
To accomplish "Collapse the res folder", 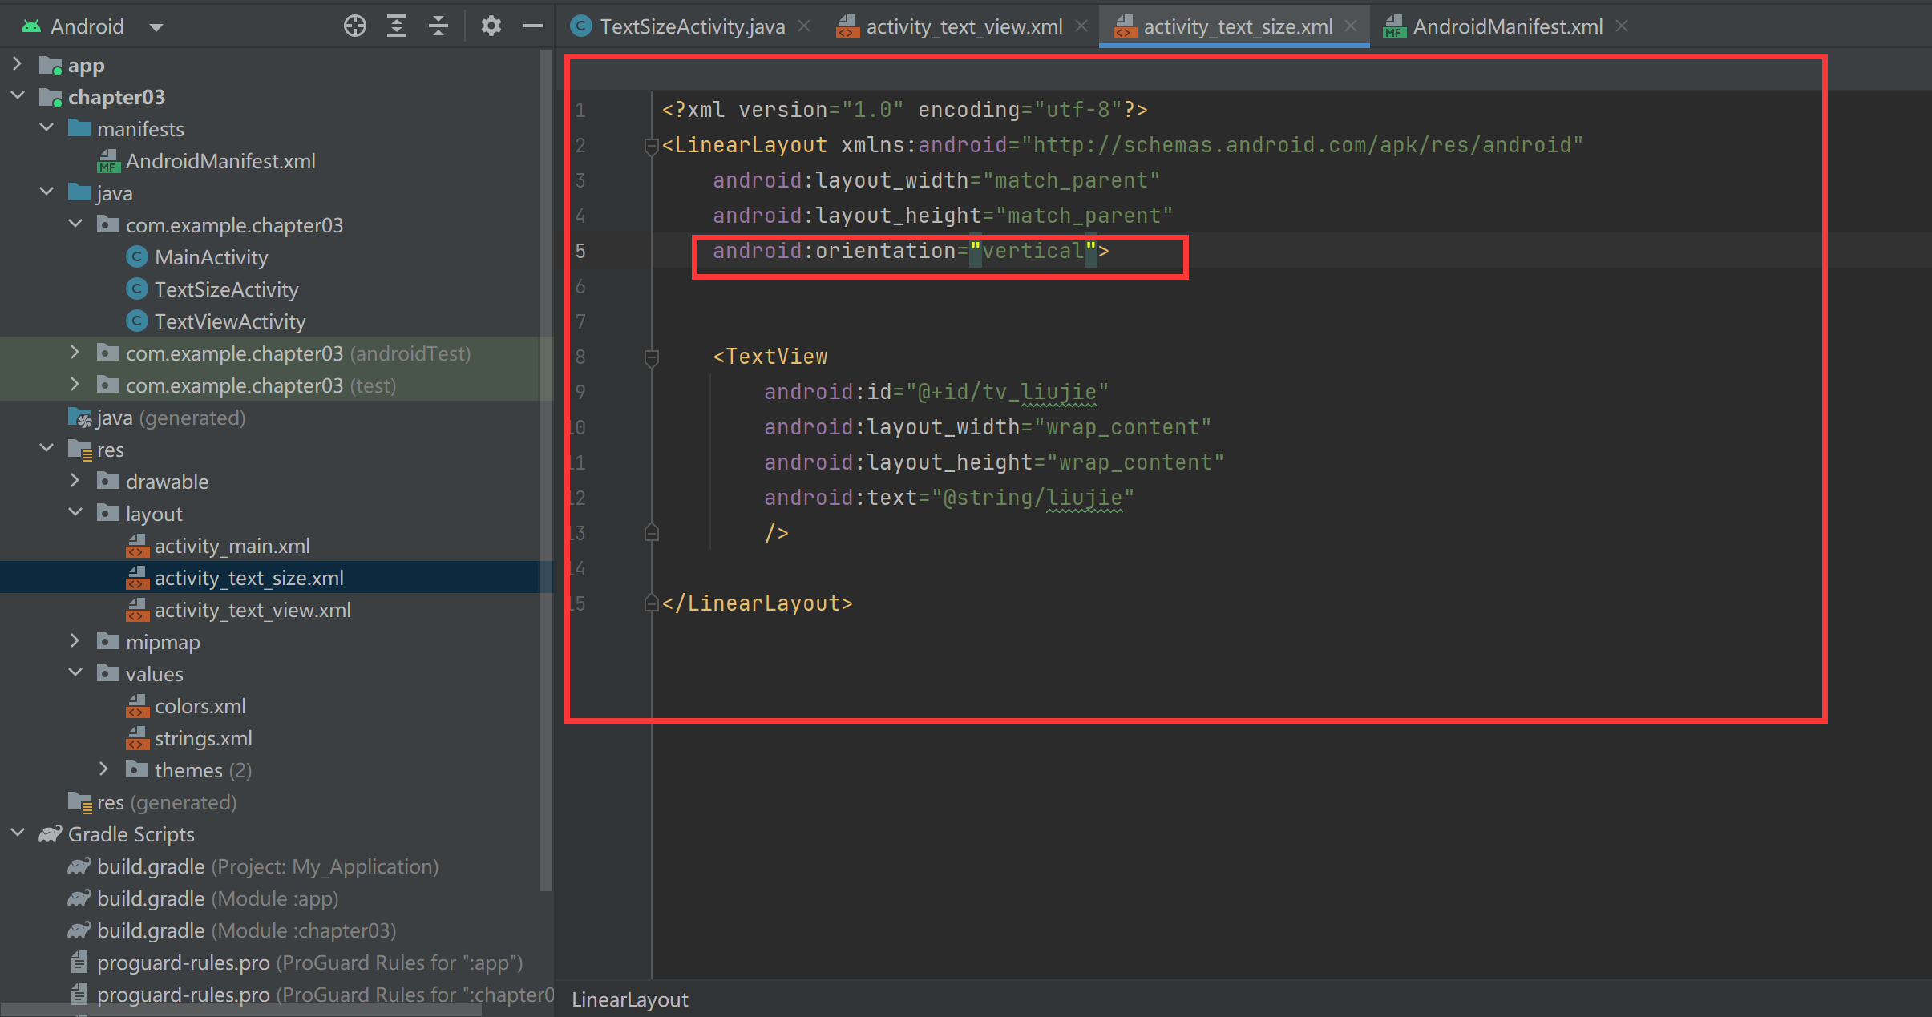I will [46, 448].
